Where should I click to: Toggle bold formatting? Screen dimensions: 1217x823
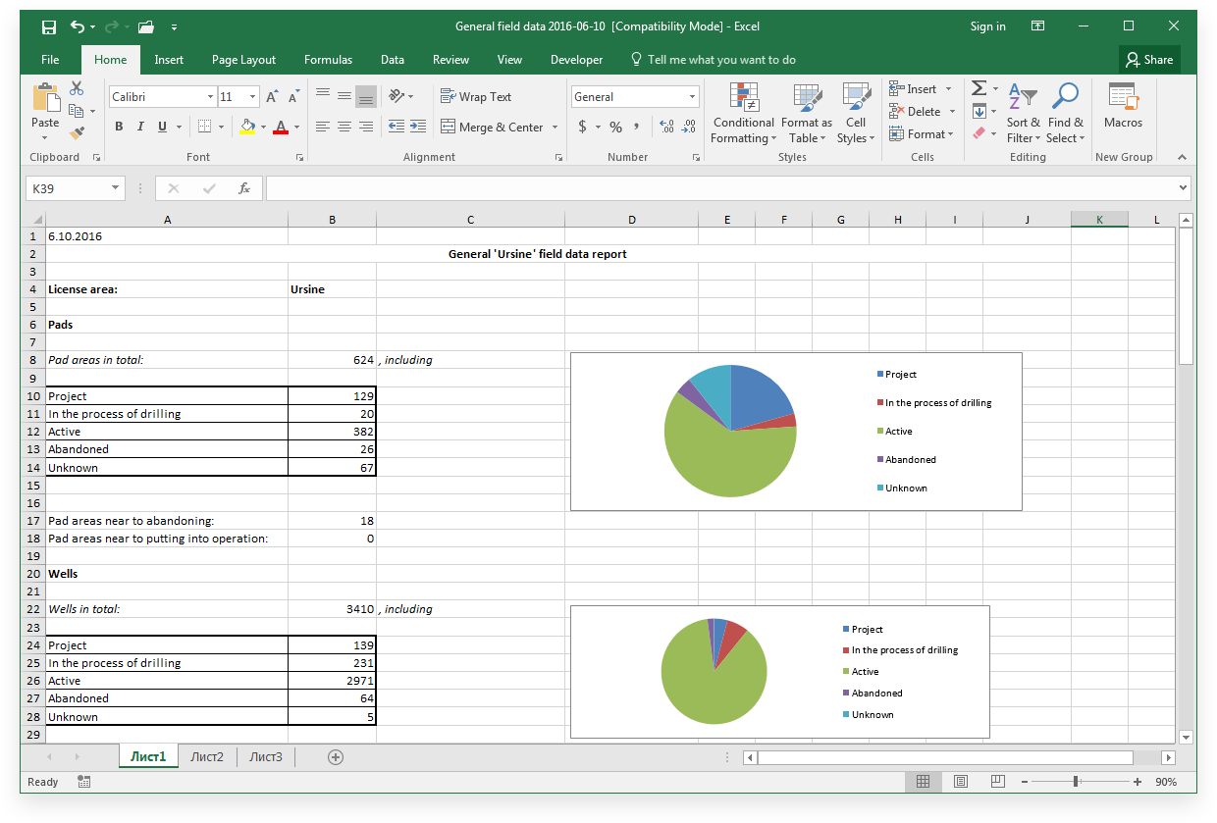coord(119,127)
